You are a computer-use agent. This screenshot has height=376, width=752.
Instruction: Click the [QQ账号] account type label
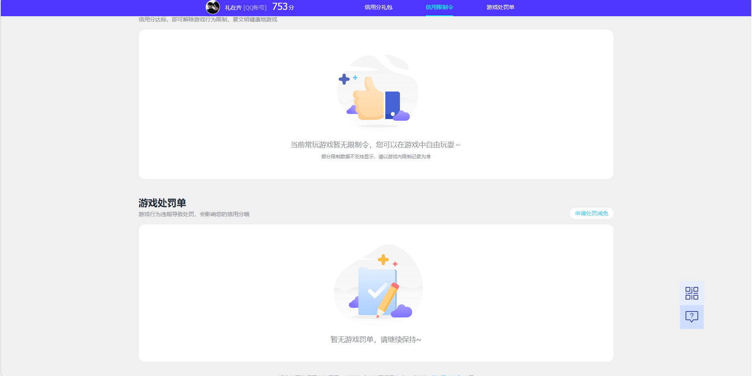(x=255, y=7)
